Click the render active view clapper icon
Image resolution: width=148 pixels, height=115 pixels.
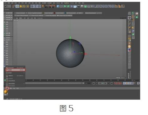(x=46, y=6)
